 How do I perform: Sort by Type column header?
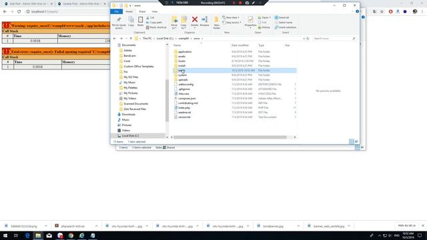(261, 45)
